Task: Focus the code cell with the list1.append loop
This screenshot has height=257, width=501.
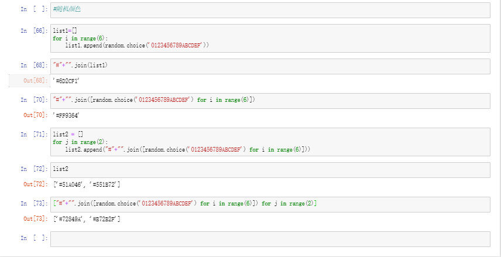Action: (x=269, y=37)
